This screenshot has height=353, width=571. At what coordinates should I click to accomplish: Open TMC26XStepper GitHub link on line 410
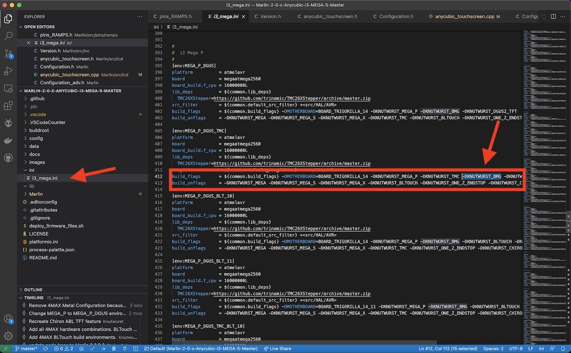click(x=292, y=164)
